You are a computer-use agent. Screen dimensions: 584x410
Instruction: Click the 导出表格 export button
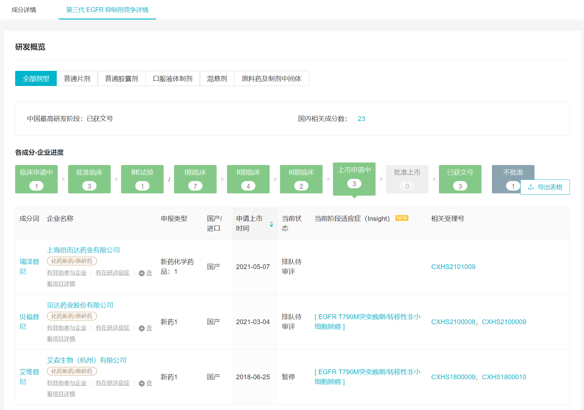click(x=545, y=187)
